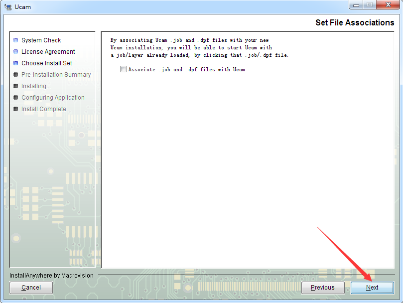
Task: Click the System Check step bullet icon
Action: coord(15,40)
